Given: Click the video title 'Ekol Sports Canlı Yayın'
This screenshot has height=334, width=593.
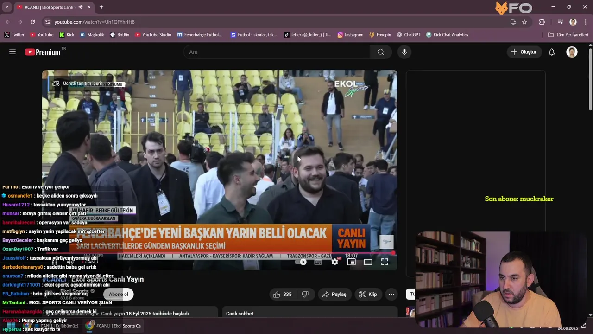Looking at the screenshot, I should pyautogui.click(x=93, y=279).
